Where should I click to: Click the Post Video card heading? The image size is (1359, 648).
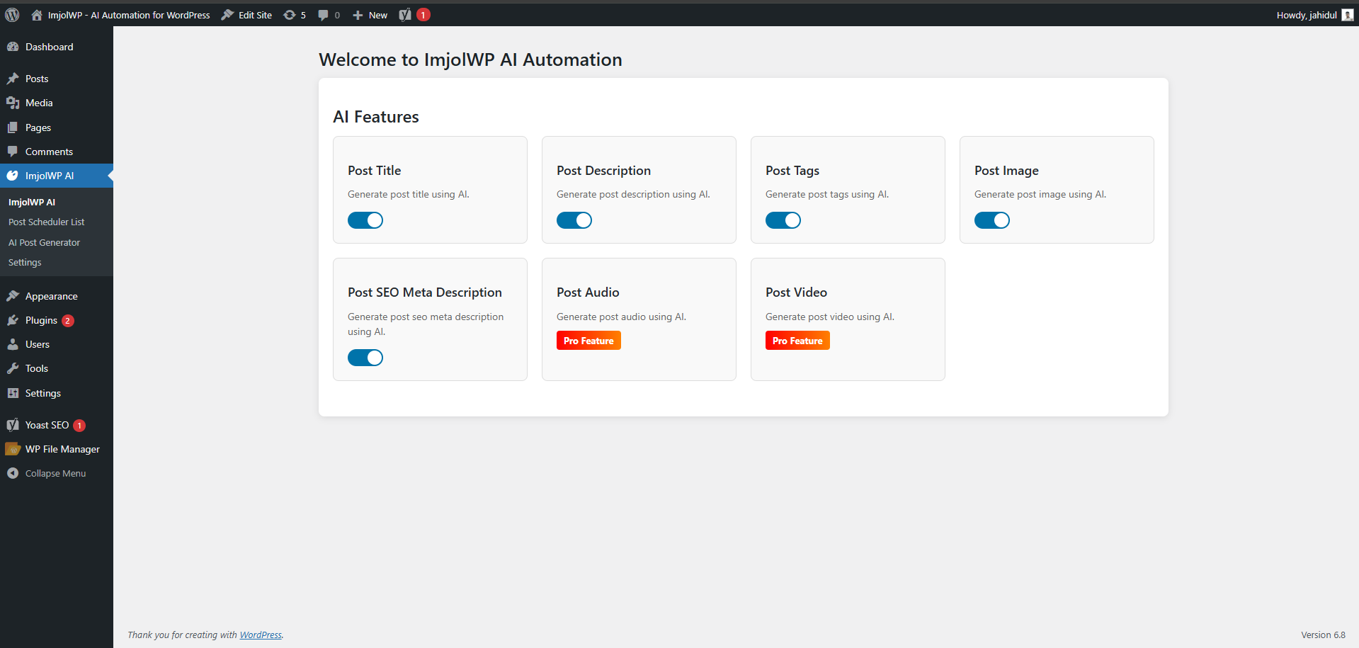click(x=796, y=292)
